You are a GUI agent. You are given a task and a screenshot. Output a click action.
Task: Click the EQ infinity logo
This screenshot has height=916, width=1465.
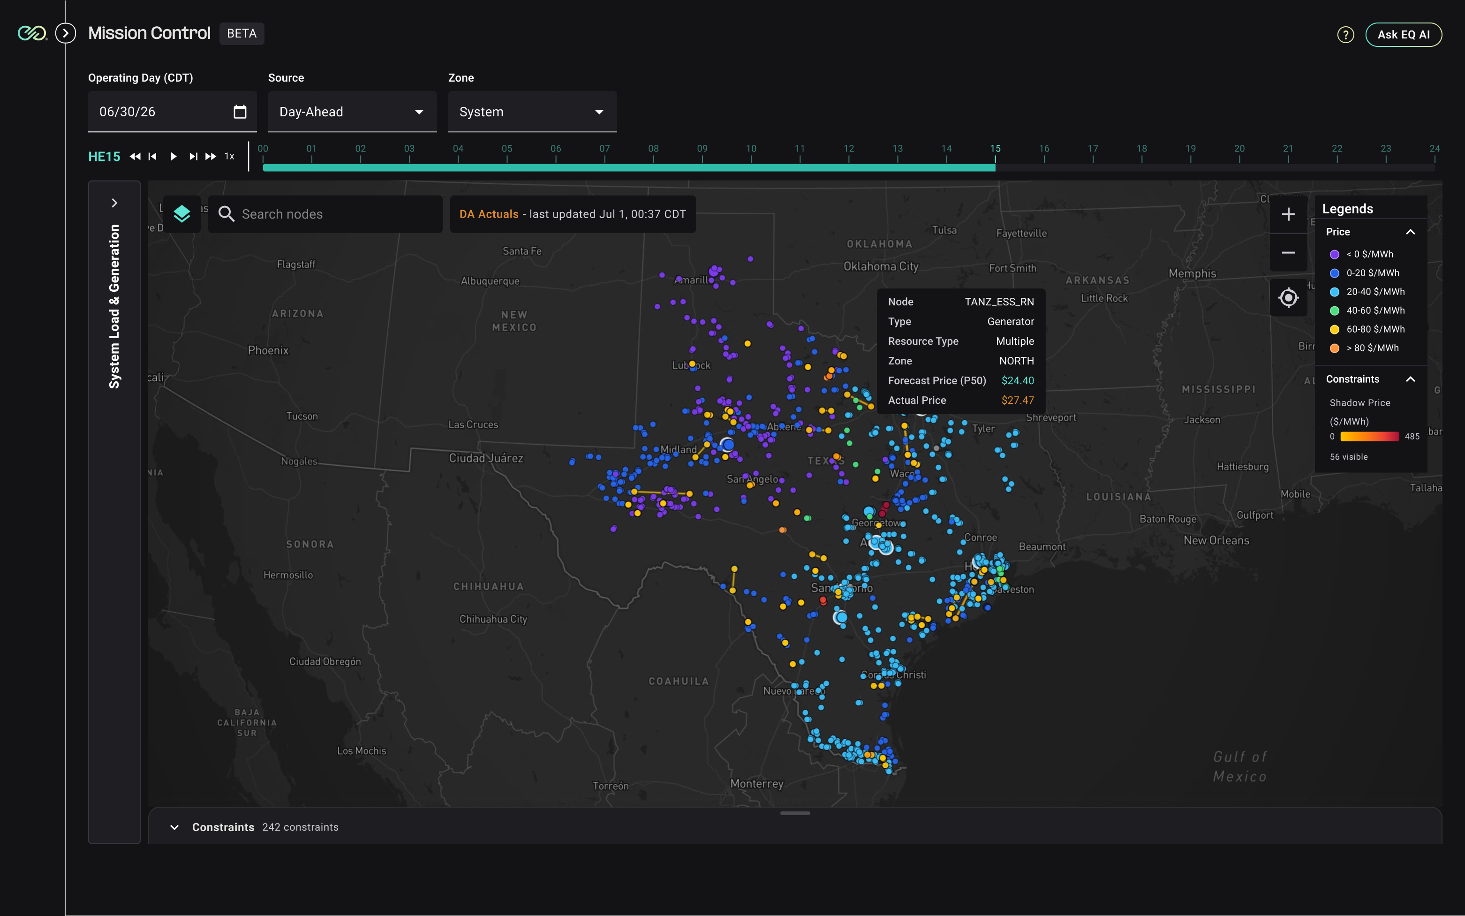point(32,33)
